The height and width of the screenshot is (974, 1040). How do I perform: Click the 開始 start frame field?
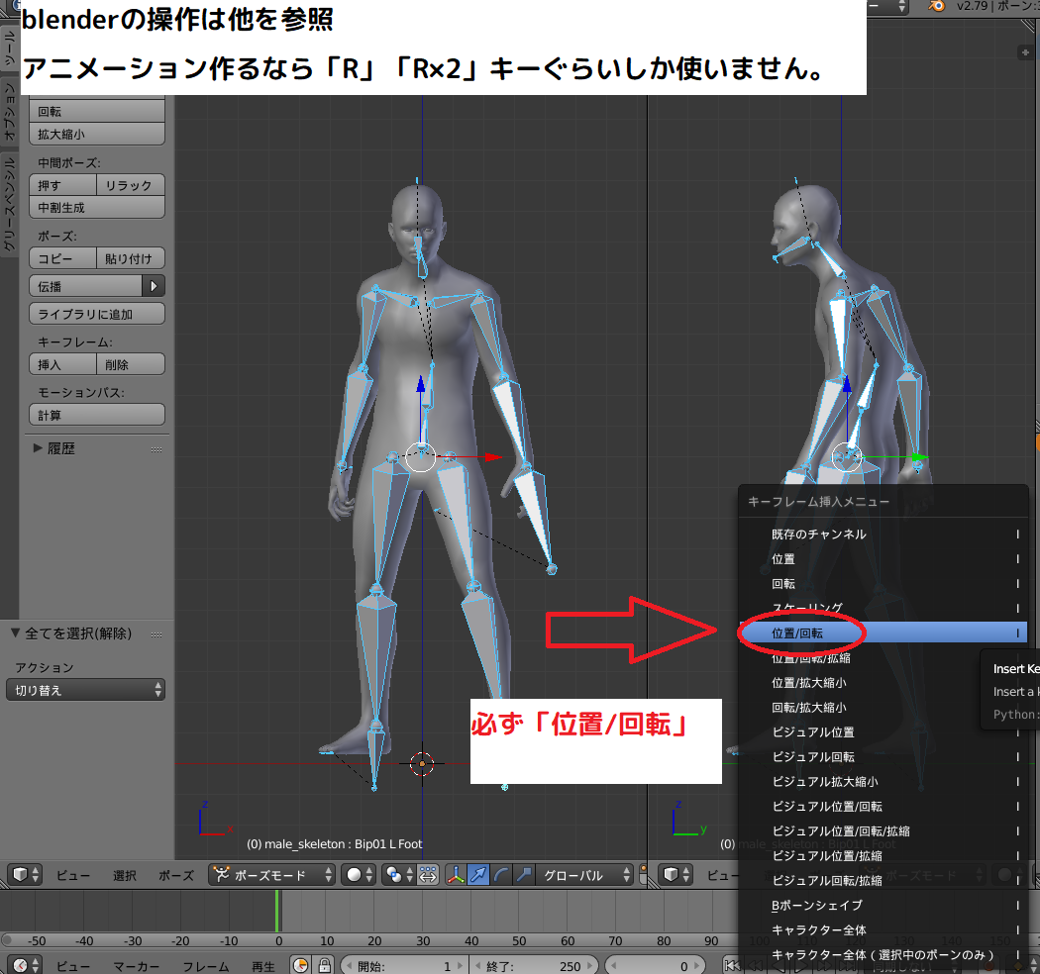[404, 966]
